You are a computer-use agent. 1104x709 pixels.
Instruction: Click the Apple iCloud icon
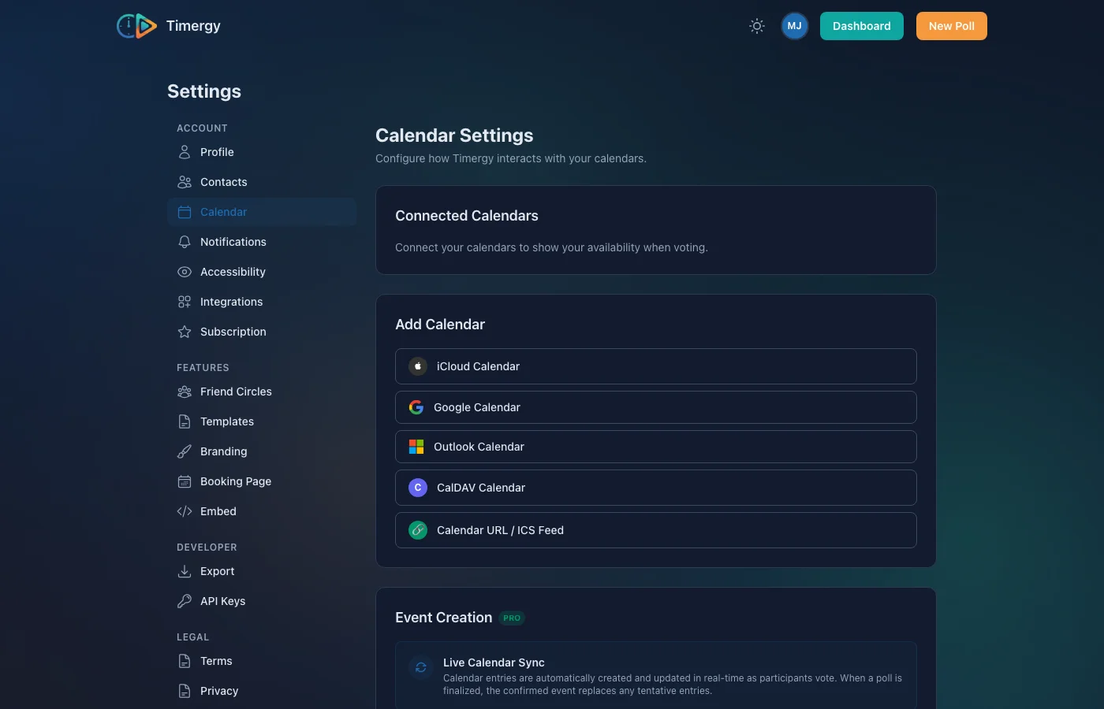(418, 366)
